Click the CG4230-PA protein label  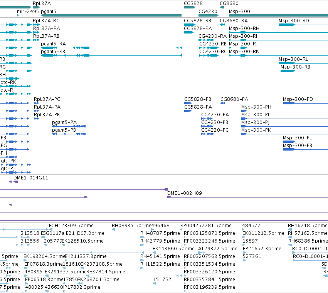[x=215, y=115]
